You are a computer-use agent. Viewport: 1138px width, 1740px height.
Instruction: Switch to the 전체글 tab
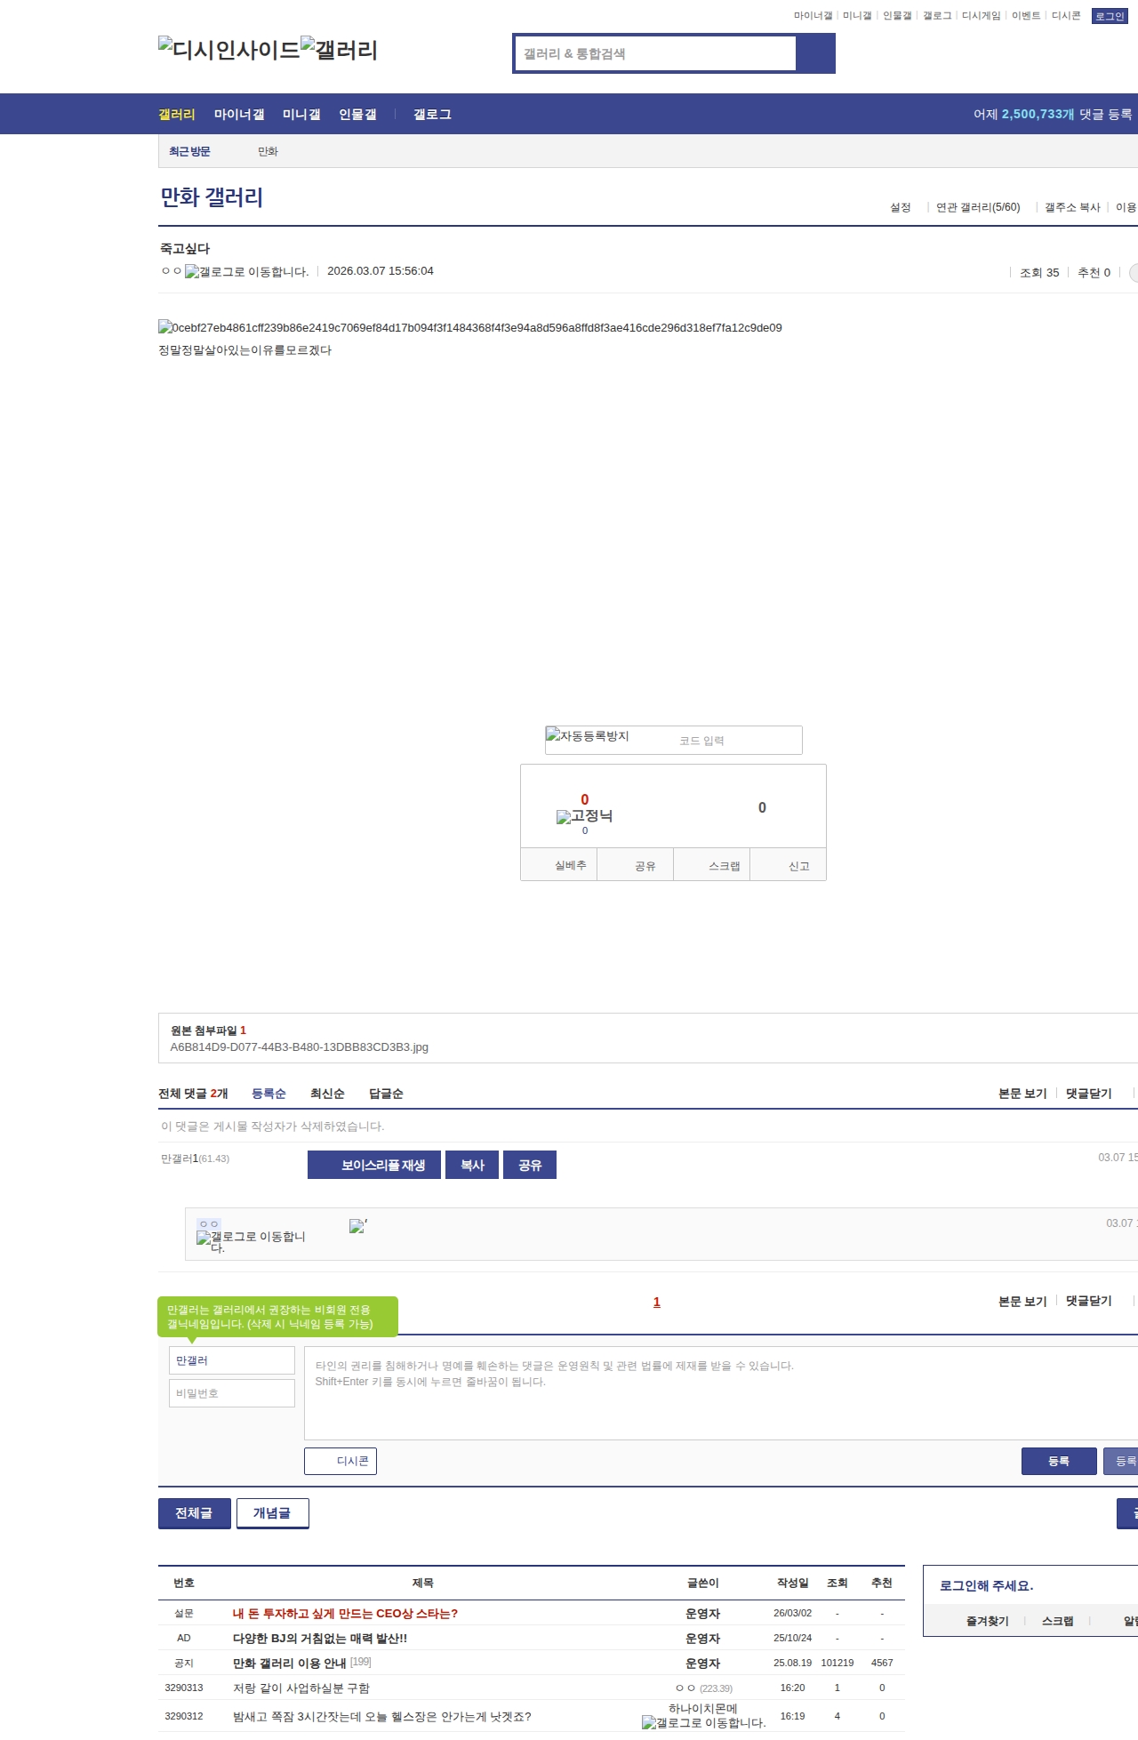195,1513
